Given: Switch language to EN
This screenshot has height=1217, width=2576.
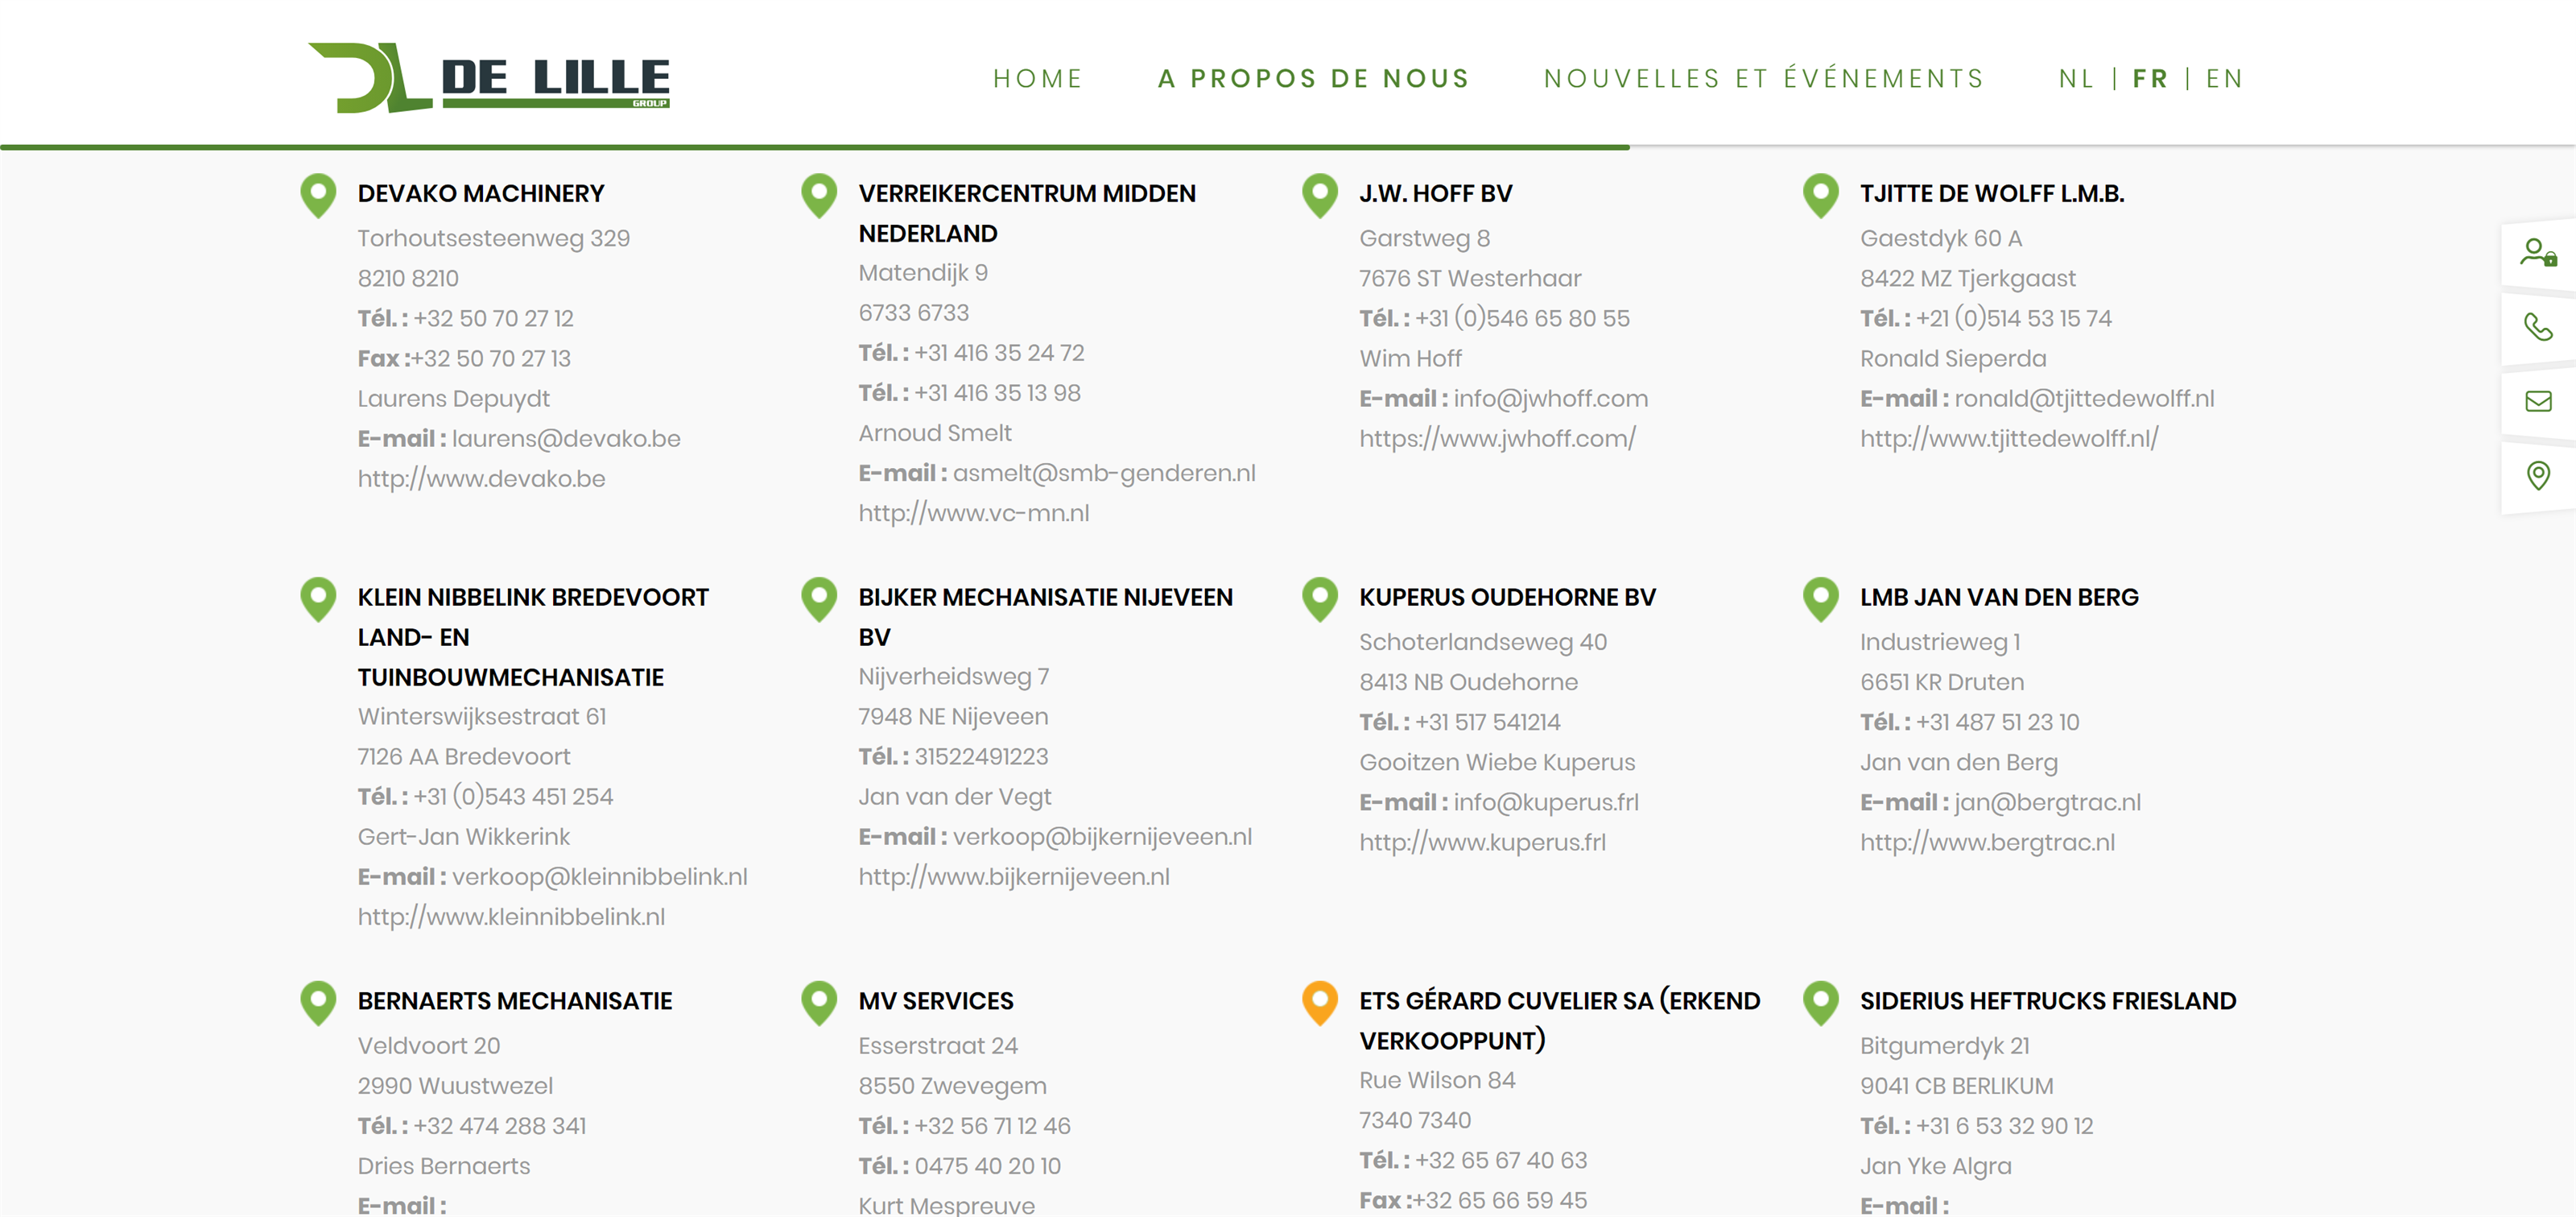Looking at the screenshot, I should [2224, 79].
